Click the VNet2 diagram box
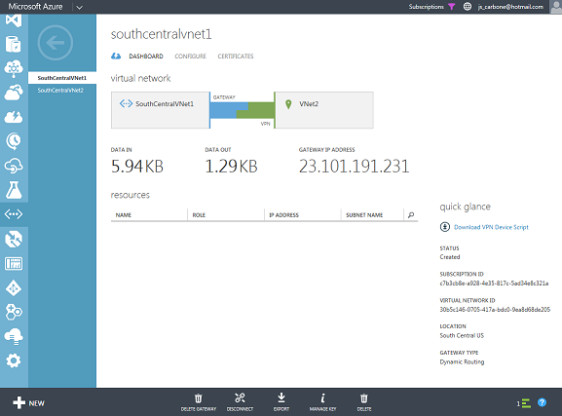This screenshot has width=562, height=416. coord(324,110)
